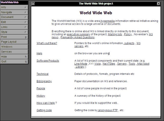Click the window miniaturize icon

pyautogui.click(x=33, y=4)
